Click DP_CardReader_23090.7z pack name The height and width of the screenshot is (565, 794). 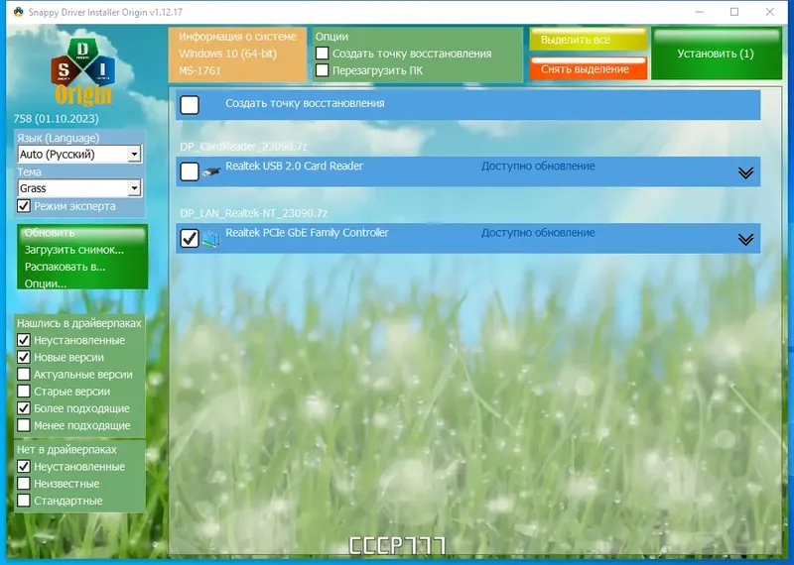coord(243,146)
